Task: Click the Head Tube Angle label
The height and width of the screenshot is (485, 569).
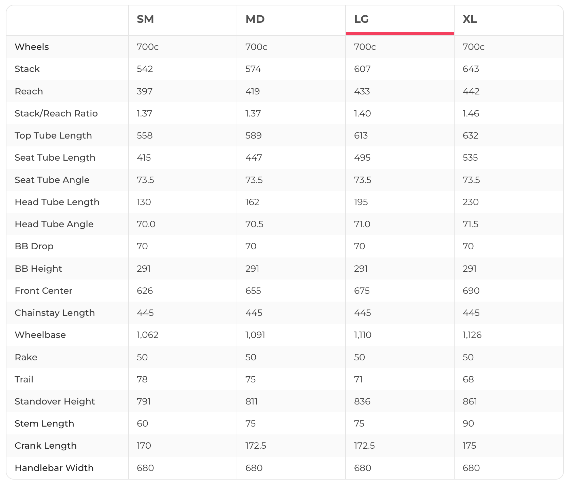Action: coord(54,224)
